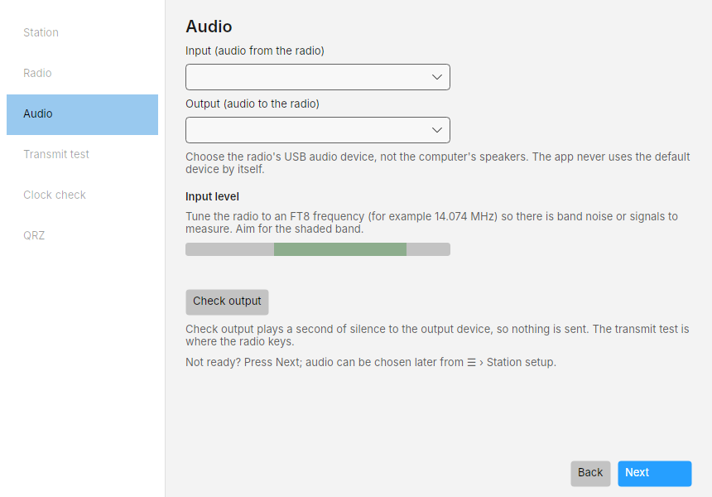The image size is (712, 497).
Task: Switch to the Radio step
Action: tap(82, 74)
